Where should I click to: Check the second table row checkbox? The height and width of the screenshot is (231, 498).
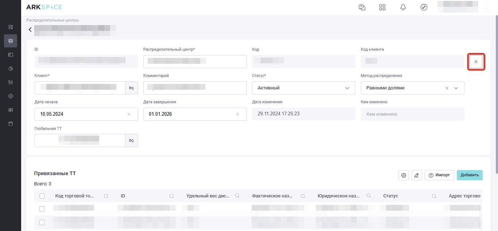pos(42,222)
